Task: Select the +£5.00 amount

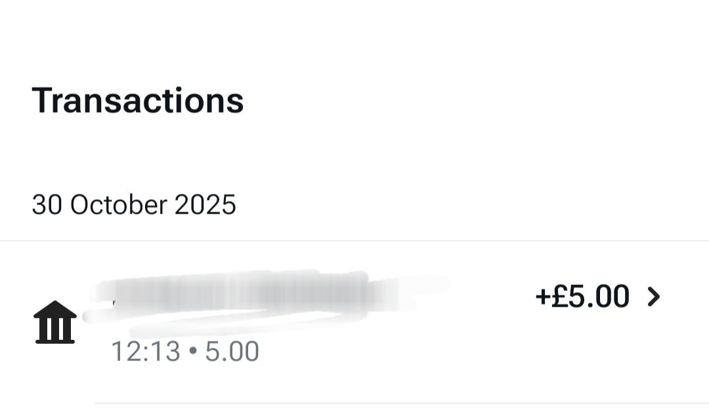Action: click(x=582, y=297)
